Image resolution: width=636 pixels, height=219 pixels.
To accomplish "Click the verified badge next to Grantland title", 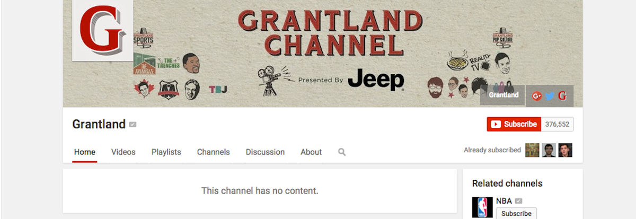I will (132, 125).
